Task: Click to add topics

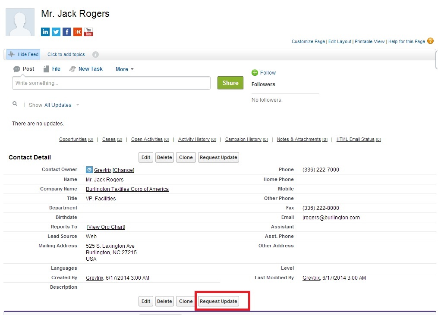Action: [x=66, y=54]
